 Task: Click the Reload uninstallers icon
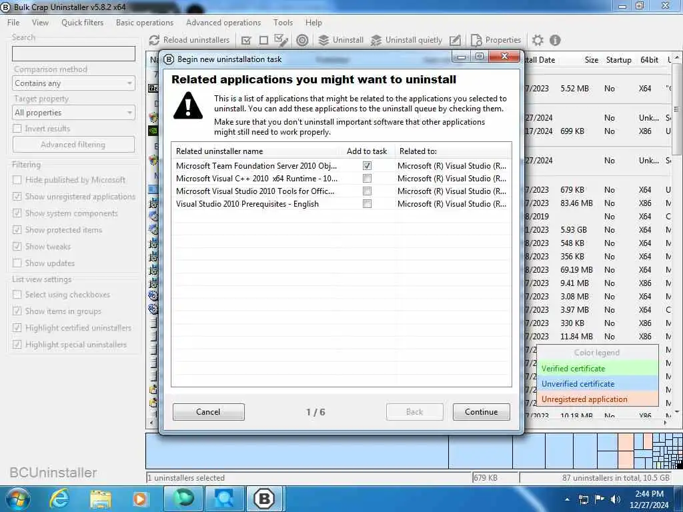[154, 40]
